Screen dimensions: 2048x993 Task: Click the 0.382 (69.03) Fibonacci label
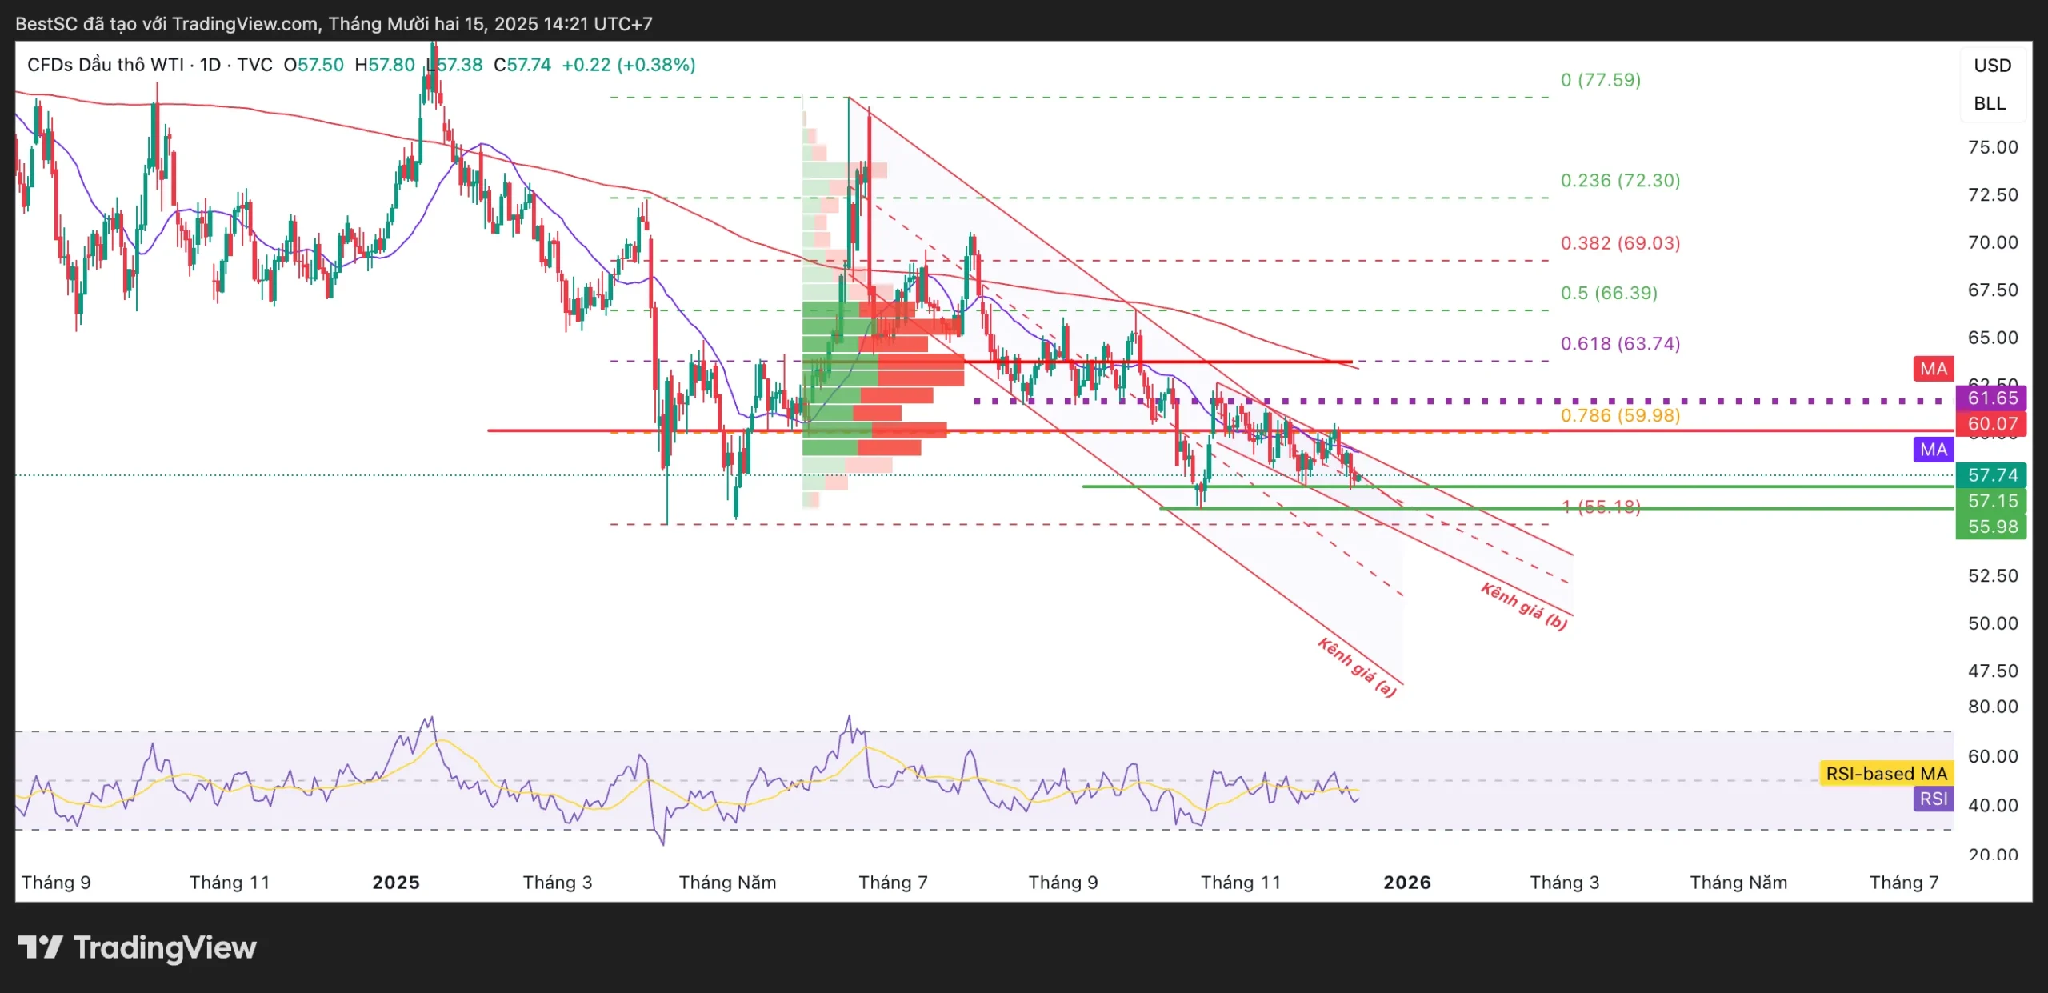coord(1620,242)
